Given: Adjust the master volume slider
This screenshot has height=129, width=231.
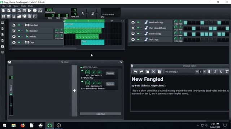Looking at the screenshot, I should coord(87,13).
